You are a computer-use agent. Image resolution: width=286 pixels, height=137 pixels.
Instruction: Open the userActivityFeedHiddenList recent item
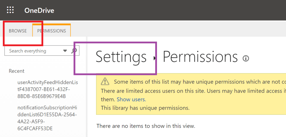(x=47, y=89)
